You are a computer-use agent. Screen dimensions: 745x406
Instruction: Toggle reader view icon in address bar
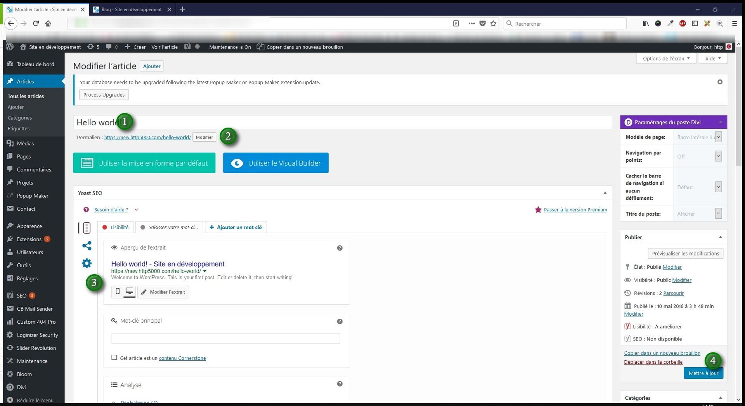[456, 23]
